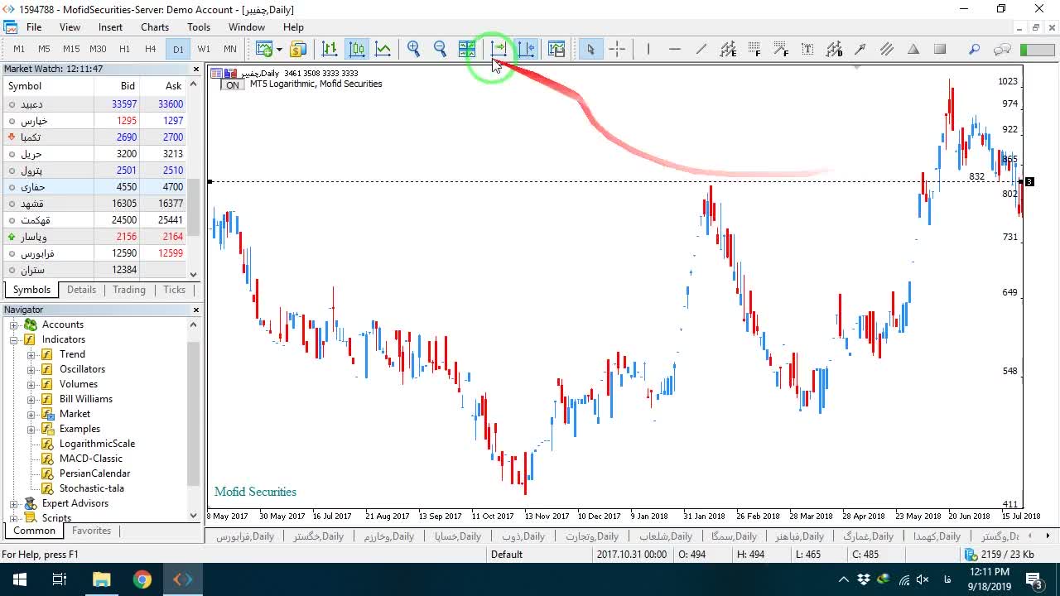1060x596 pixels.
Task: Open the Favorites tab in Navigator
Action: tap(91, 531)
